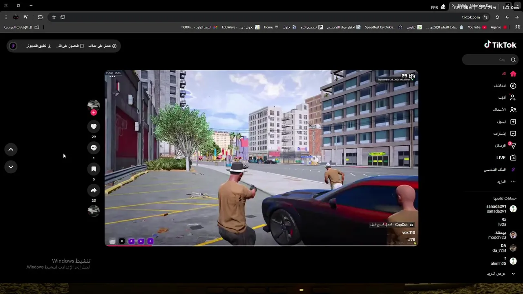Open the apps grid icon in bookmarks bar
Screen dimensions: 523x294
pos(517,27)
